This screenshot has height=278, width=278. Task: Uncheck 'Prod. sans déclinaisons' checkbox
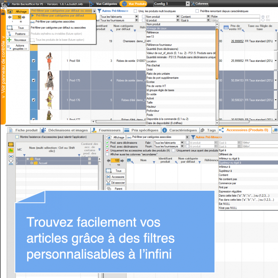coord(107,142)
